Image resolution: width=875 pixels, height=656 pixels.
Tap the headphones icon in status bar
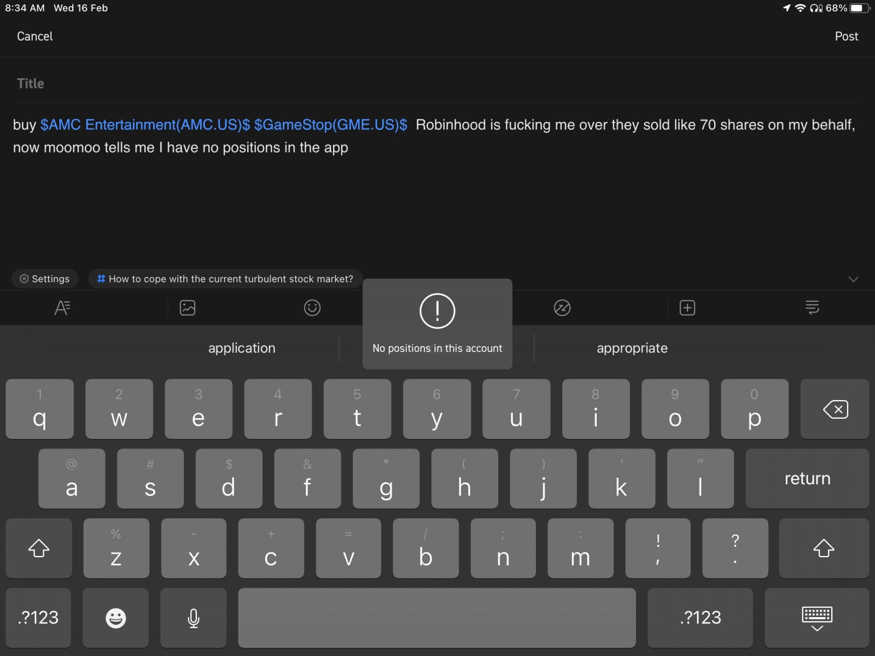[x=816, y=8]
